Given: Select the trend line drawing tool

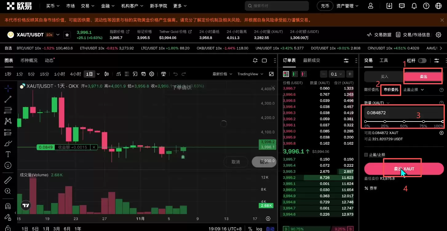Looking at the screenshot, I should 7,99.
